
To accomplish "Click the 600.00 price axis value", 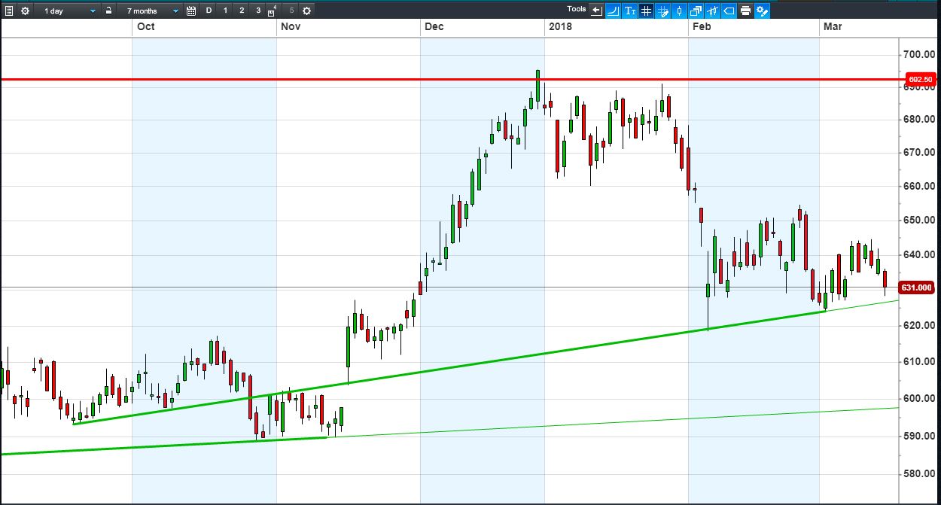I will [x=919, y=399].
